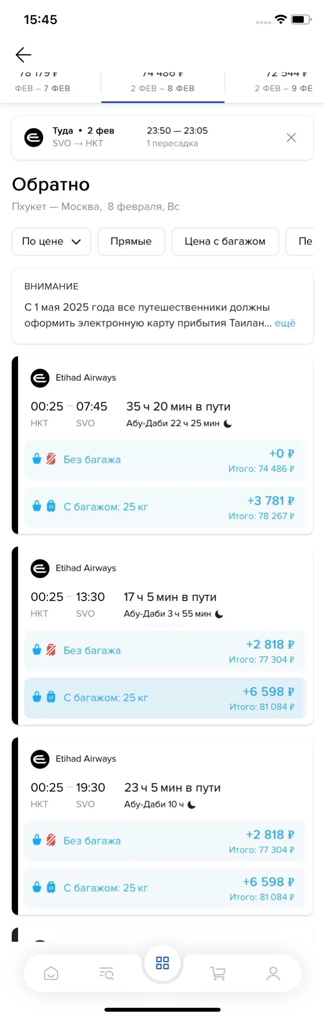Tap the center grid services icon
The image size is (325, 1018).
click(162, 963)
